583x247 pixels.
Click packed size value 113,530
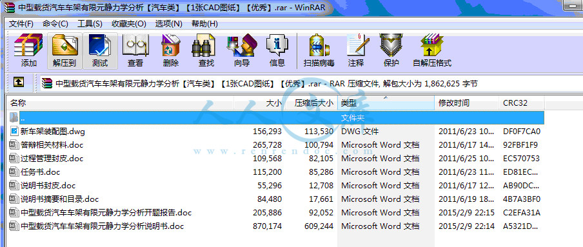pyautogui.click(x=319, y=132)
